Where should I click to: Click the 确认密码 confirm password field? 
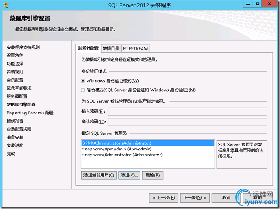[187, 122]
